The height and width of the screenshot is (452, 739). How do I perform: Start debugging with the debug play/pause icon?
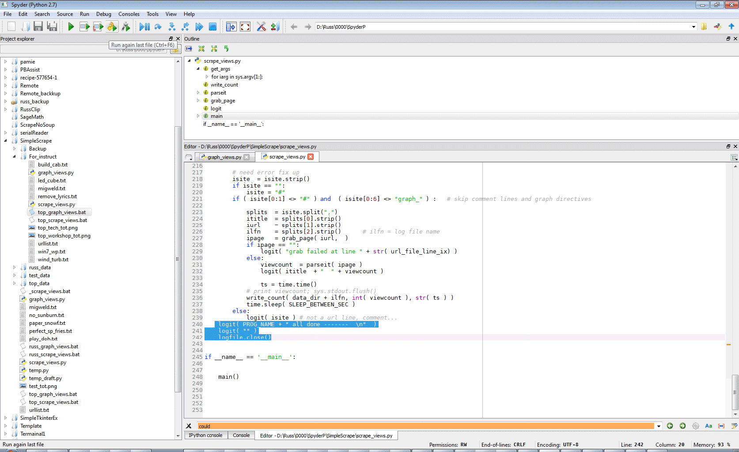tap(144, 26)
